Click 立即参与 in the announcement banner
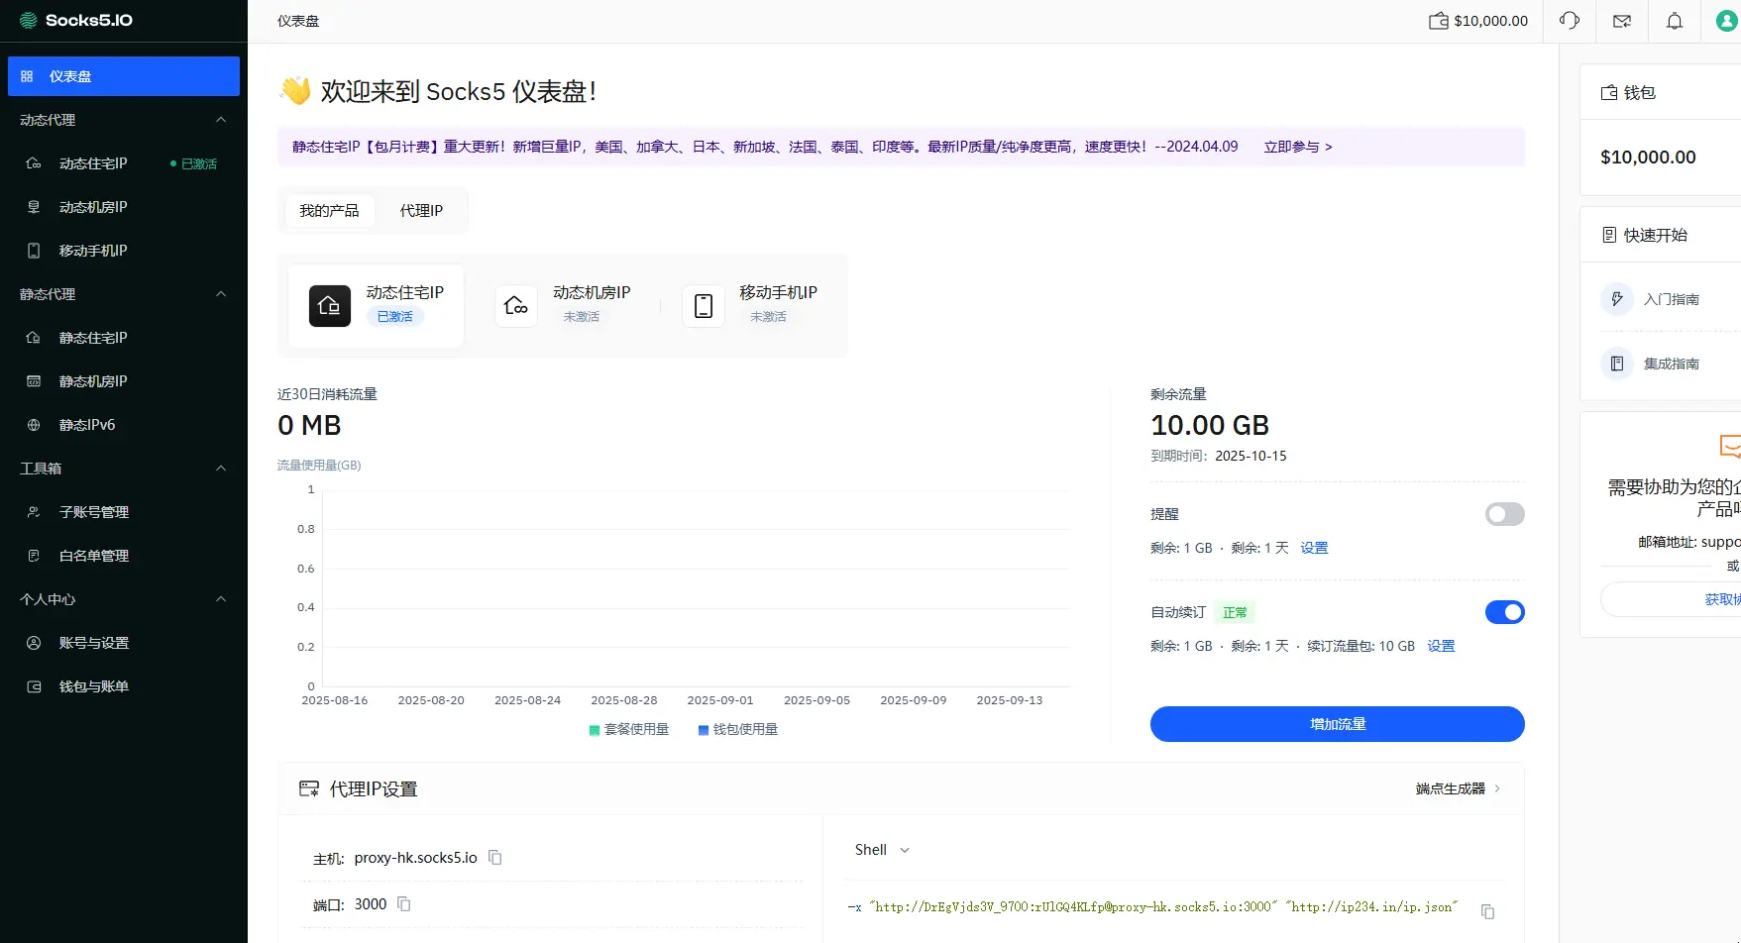Image resolution: width=1741 pixels, height=943 pixels. click(1298, 147)
